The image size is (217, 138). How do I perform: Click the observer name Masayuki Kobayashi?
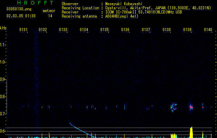(124, 4)
